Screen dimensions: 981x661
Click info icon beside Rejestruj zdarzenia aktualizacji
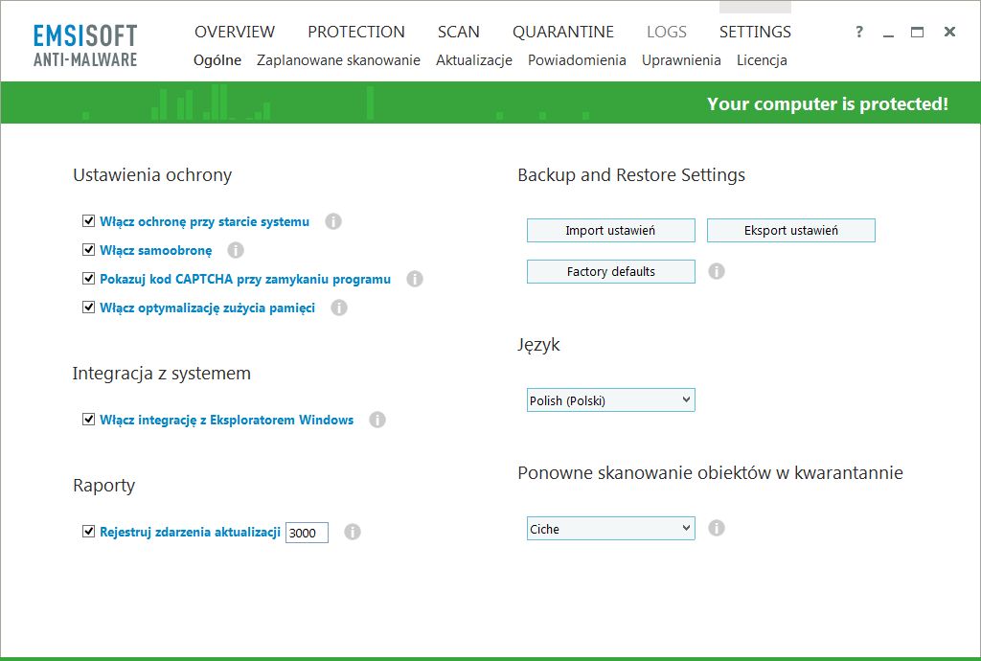[x=353, y=532]
